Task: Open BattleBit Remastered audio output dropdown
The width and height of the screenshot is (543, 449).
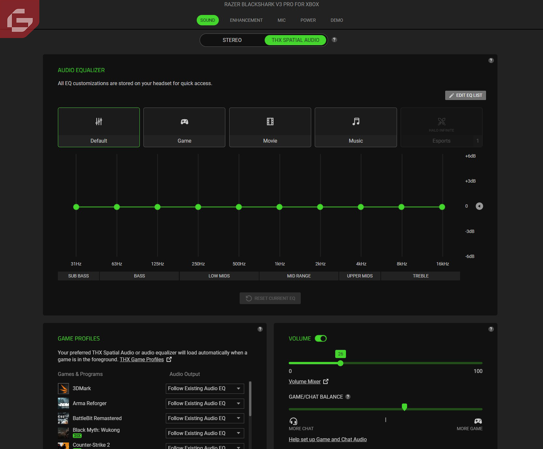Action: pyautogui.click(x=205, y=418)
